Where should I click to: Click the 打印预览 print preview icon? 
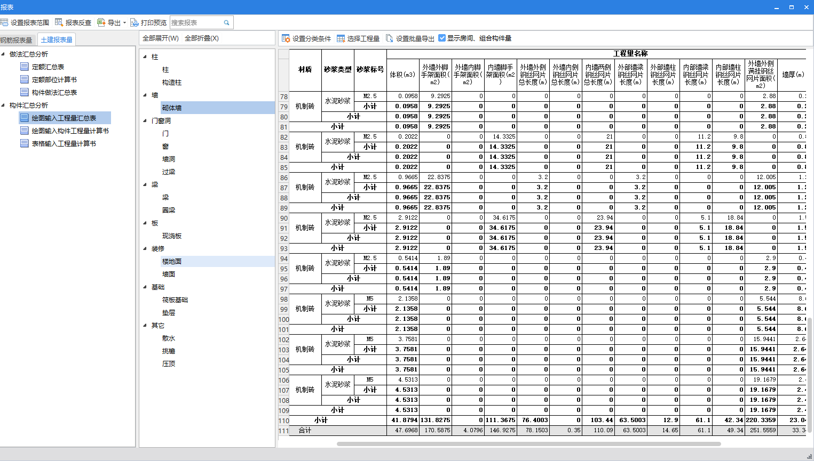tap(135, 22)
